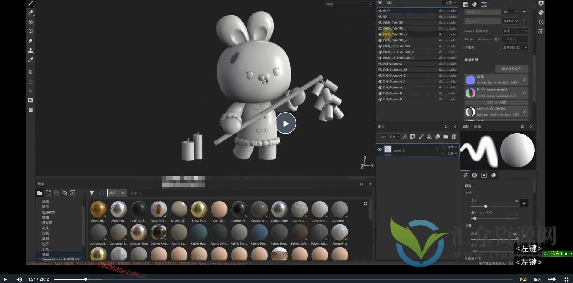Screen dimensions: 573x283
Task: Click the 烘焙模型贴图 bake button
Action: (511, 69)
